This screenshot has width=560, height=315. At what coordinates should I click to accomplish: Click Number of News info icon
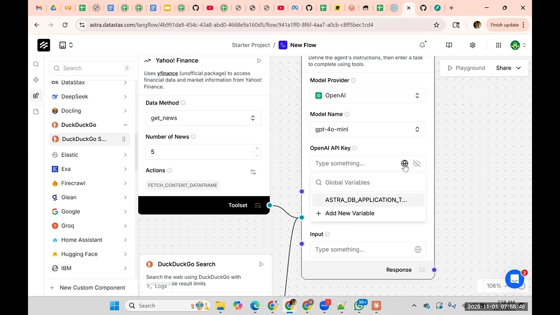coord(193,136)
